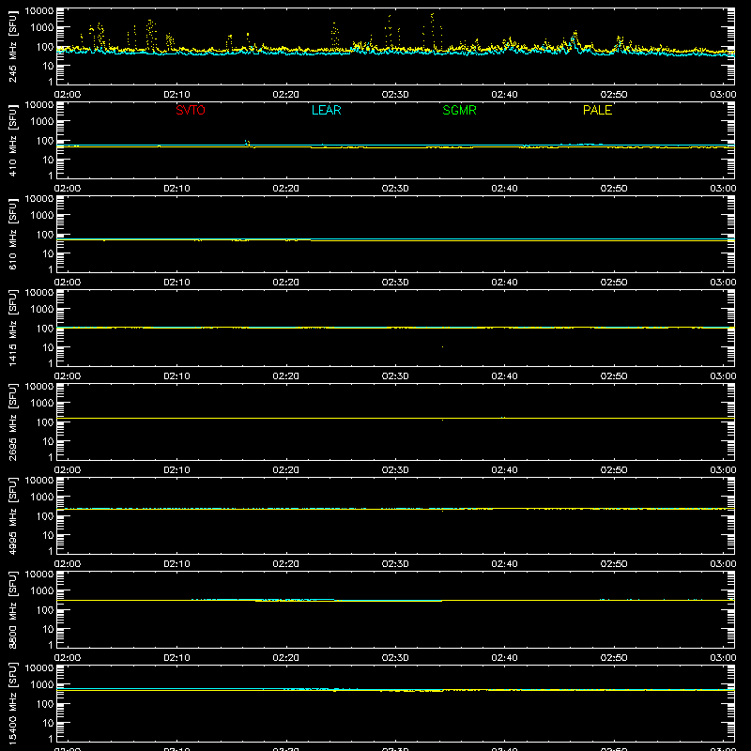
Task: Click the 02:20 time label under 2695 MHz plot
Action: tap(286, 470)
